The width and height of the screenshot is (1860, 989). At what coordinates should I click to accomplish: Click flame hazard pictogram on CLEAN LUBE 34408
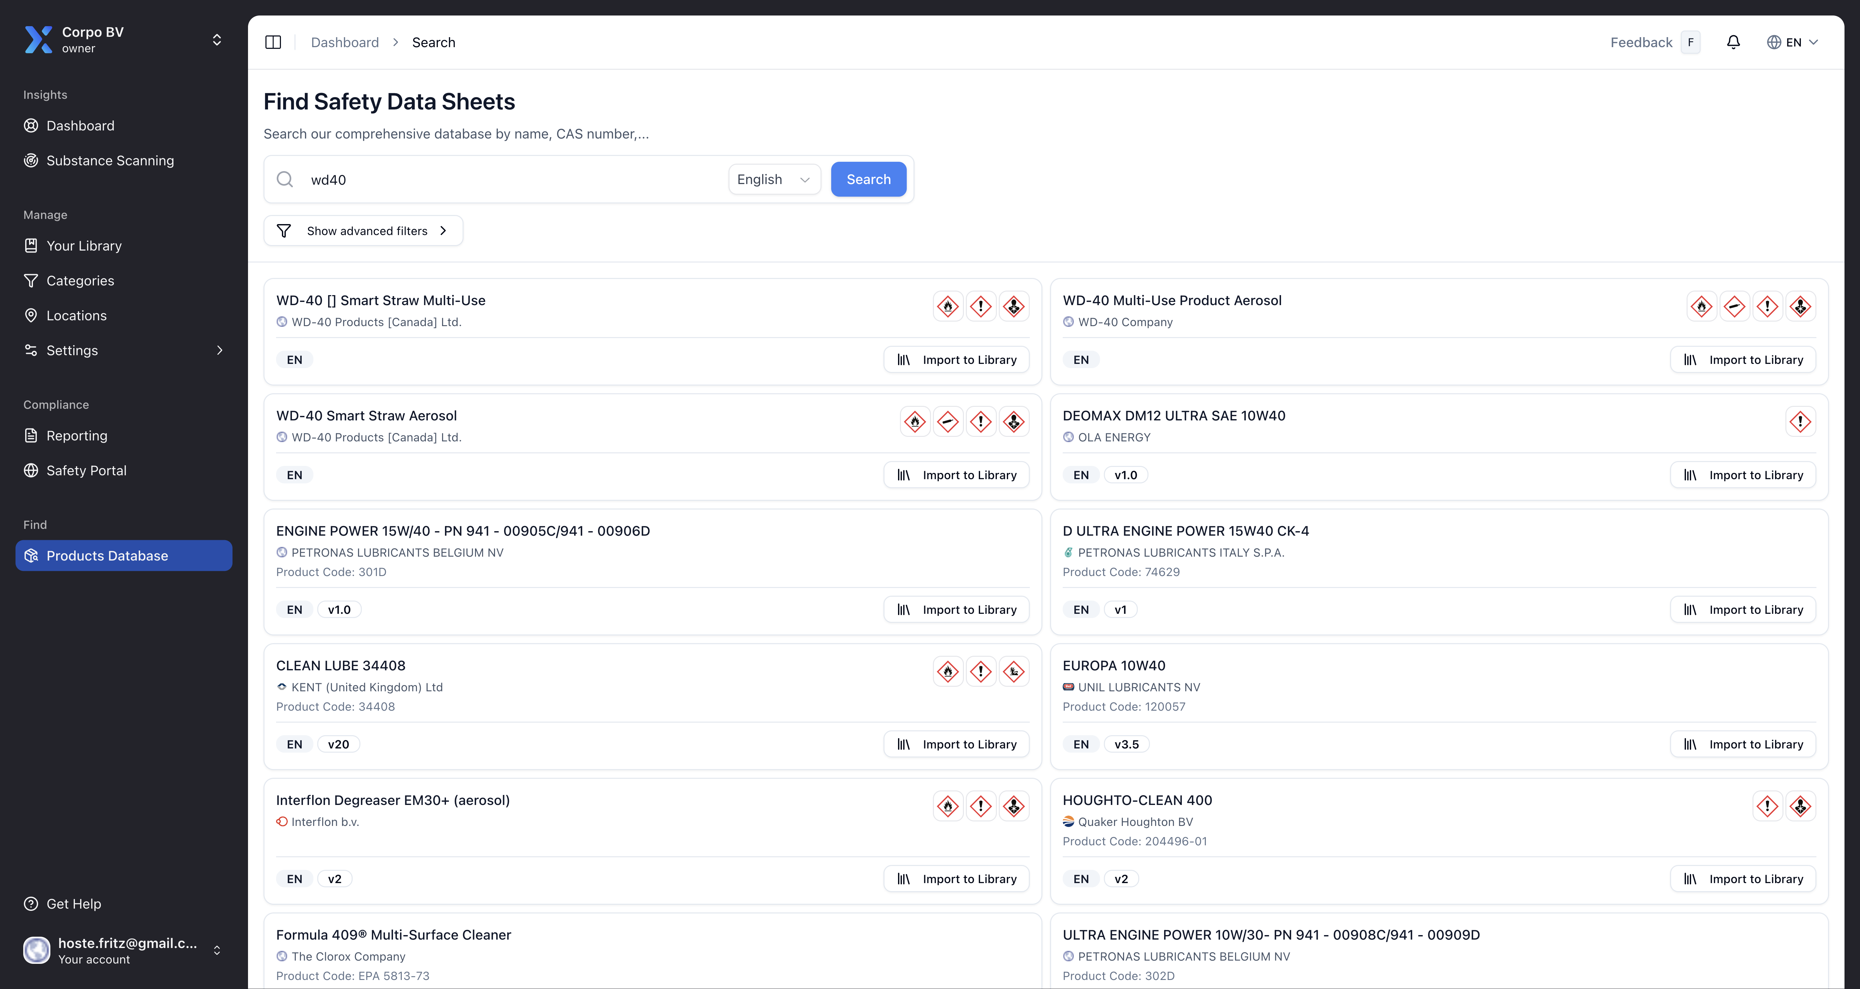(x=947, y=672)
